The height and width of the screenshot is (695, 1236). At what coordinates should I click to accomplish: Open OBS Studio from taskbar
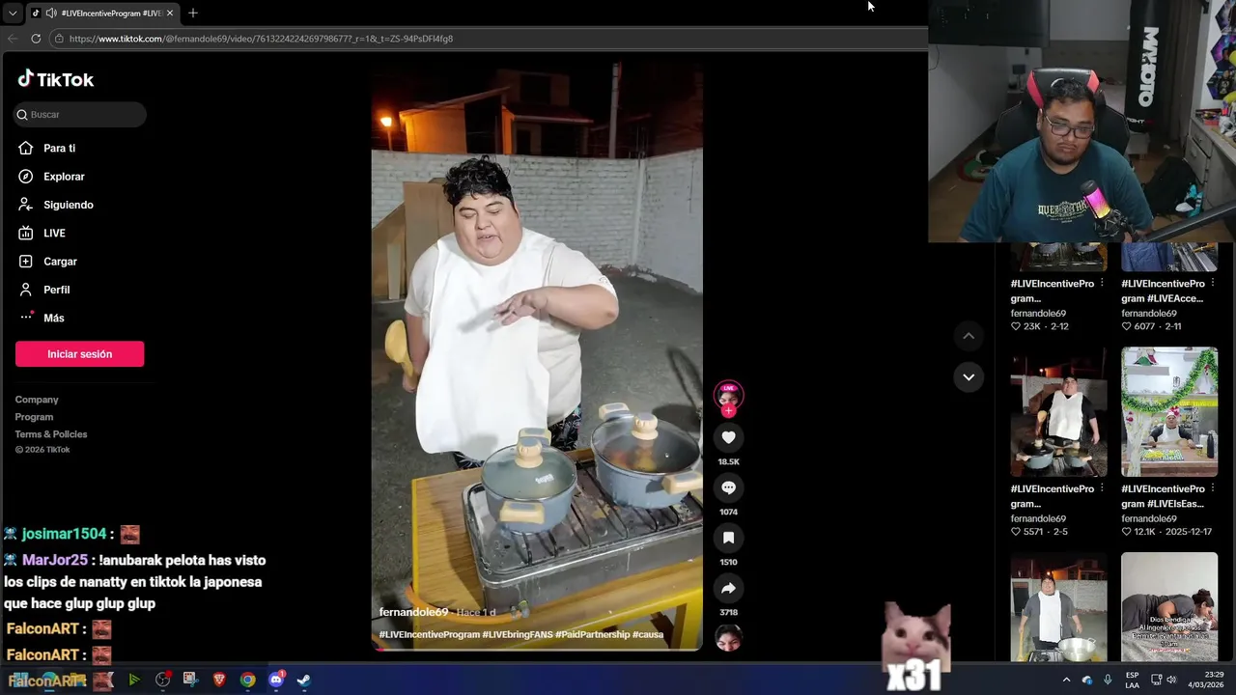162,680
